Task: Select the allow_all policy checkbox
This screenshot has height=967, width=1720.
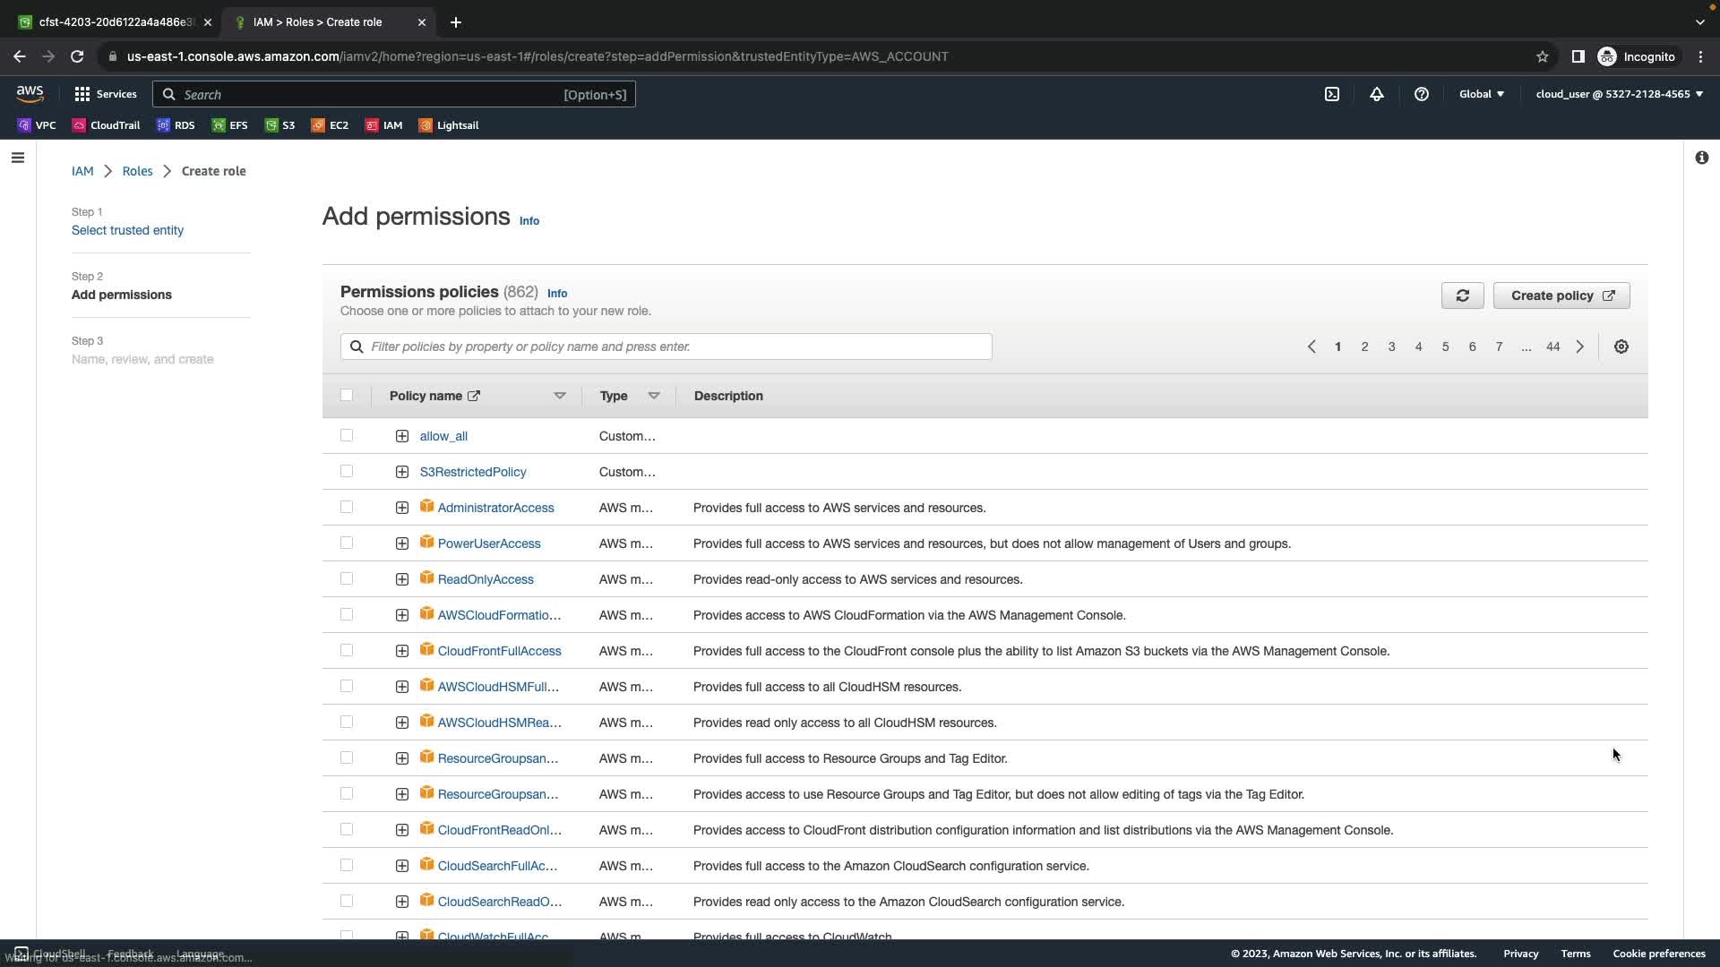Action: pyautogui.click(x=347, y=436)
